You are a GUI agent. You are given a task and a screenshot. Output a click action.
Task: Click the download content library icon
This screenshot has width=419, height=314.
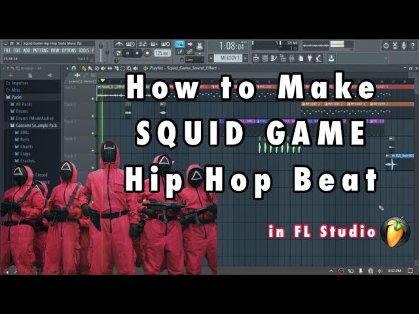click(331, 58)
